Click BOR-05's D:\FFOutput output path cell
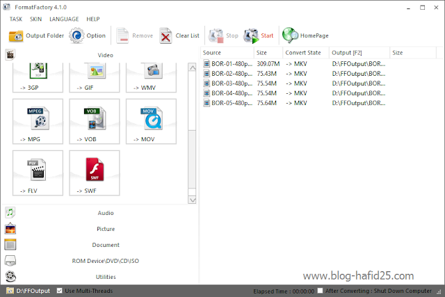 (359, 103)
